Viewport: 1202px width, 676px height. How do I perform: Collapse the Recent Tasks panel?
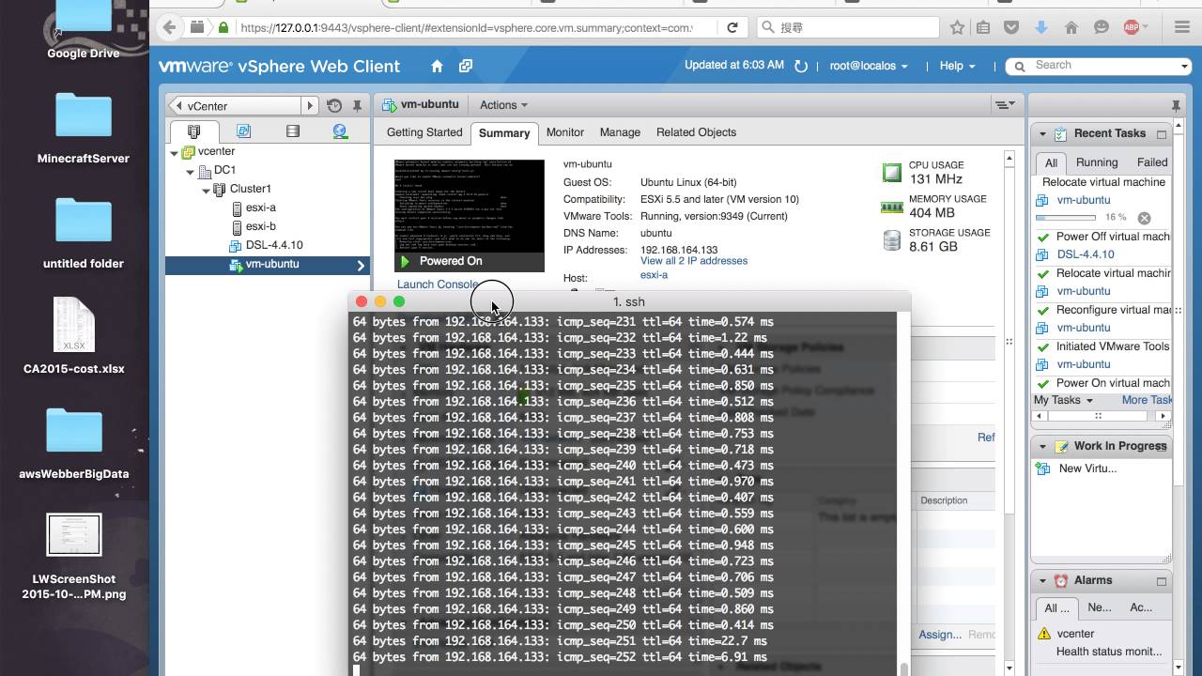pos(1042,134)
